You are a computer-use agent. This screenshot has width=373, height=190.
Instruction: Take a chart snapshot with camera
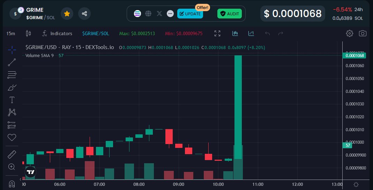tap(363, 33)
